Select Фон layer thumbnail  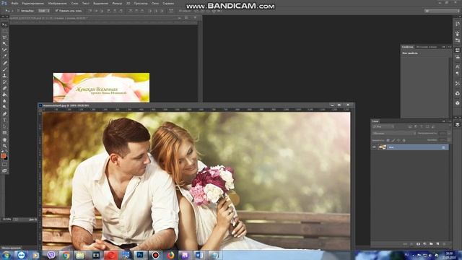382,147
